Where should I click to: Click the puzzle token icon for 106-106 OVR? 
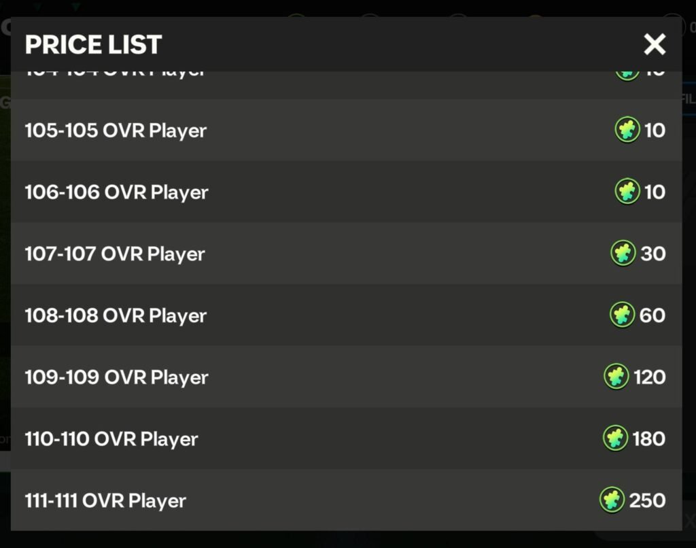pyautogui.click(x=627, y=192)
